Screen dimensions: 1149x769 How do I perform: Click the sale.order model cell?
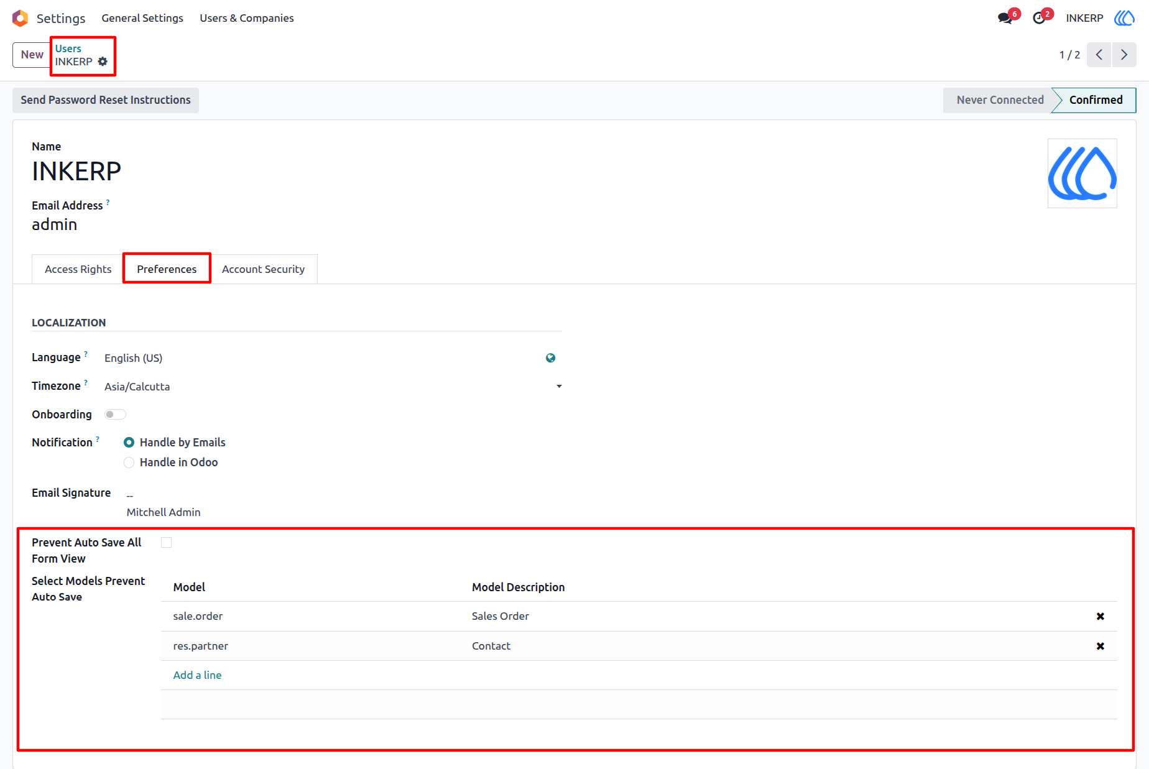pos(198,616)
